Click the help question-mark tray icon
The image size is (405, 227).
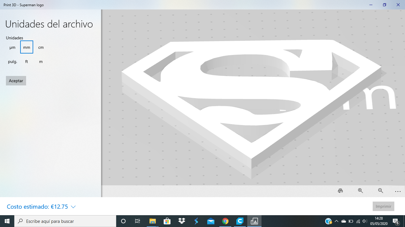point(328,221)
